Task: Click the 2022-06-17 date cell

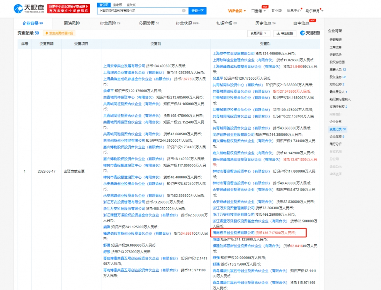Action: pos(46,171)
